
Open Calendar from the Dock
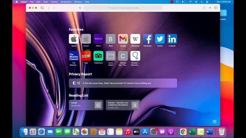coord(102,132)
